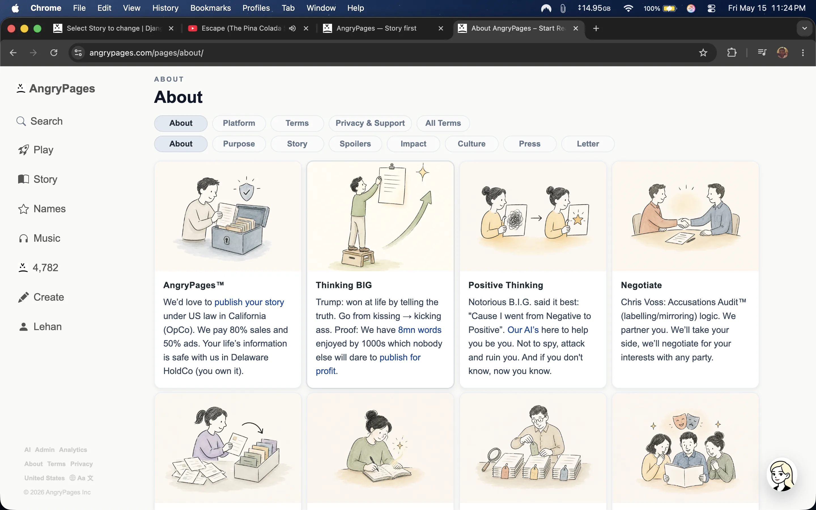This screenshot has width=816, height=510.
Task: Follow the 'publish your story' link
Action: point(249,302)
